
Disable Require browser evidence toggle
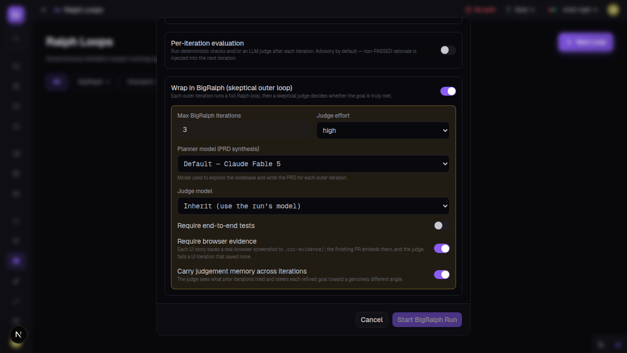(441, 249)
